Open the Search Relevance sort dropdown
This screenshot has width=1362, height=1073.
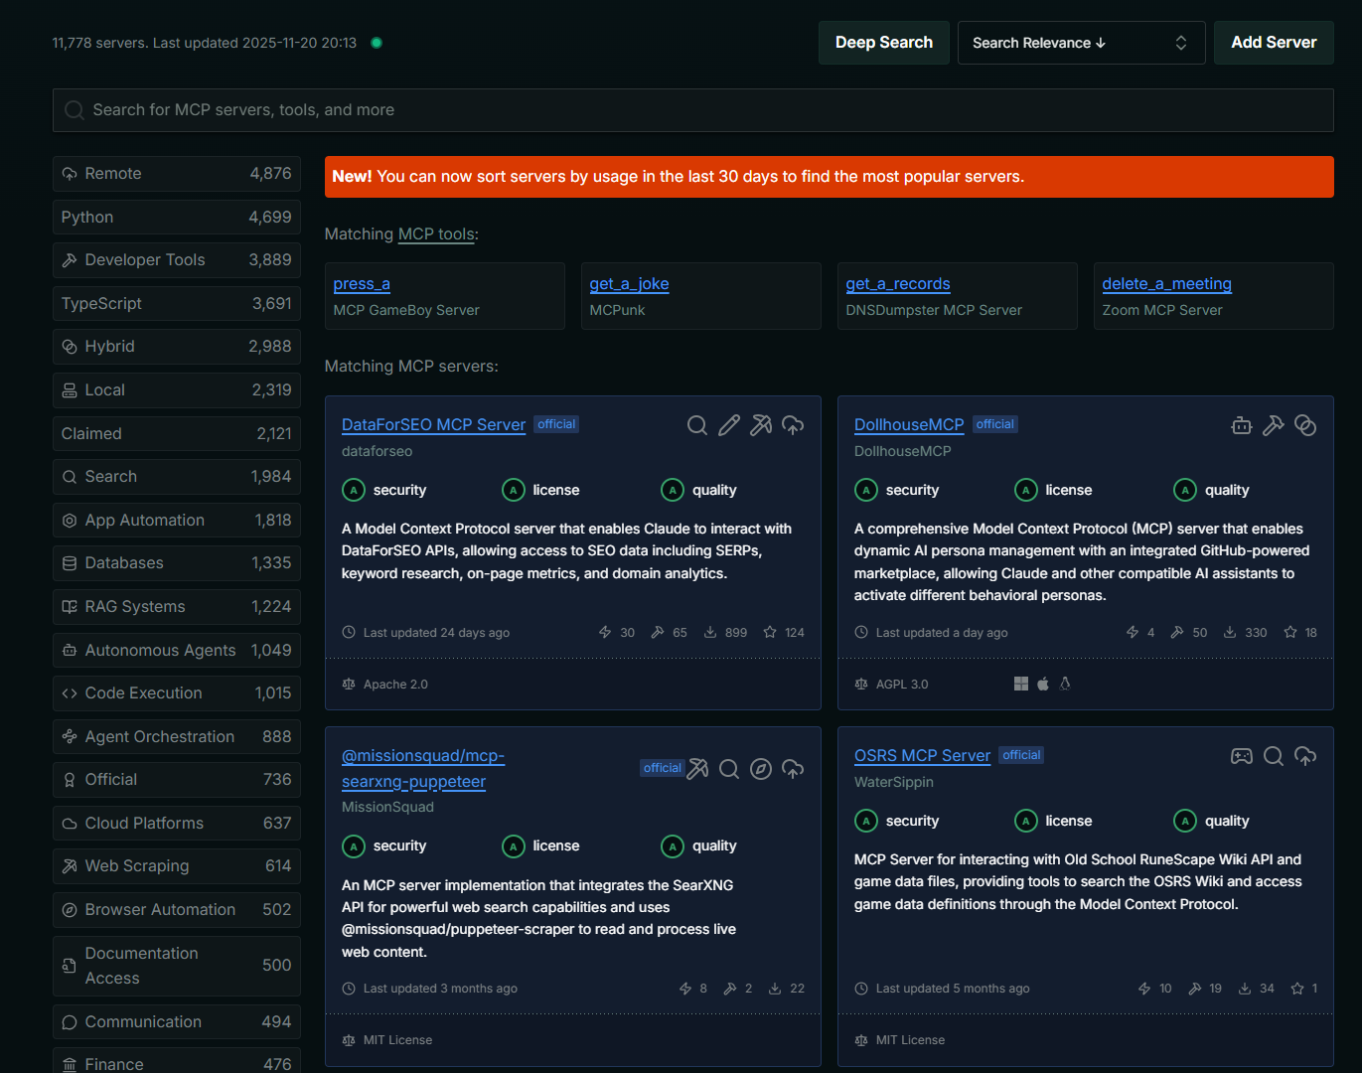pyautogui.click(x=1081, y=43)
